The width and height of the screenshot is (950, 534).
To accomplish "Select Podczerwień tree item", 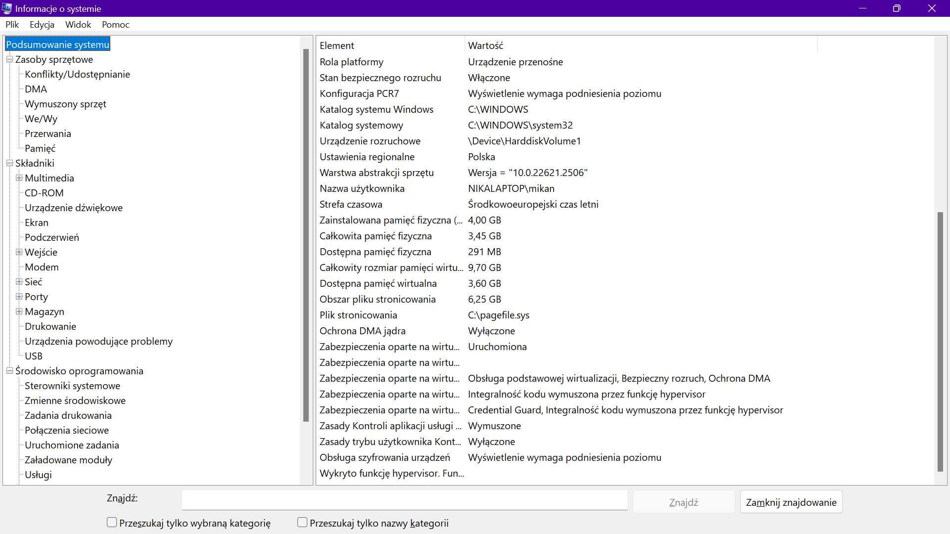I will point(52,237).
